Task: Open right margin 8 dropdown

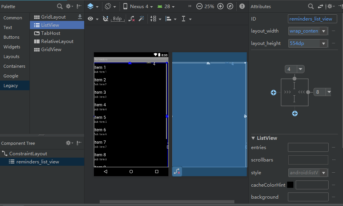Action: 329,92
